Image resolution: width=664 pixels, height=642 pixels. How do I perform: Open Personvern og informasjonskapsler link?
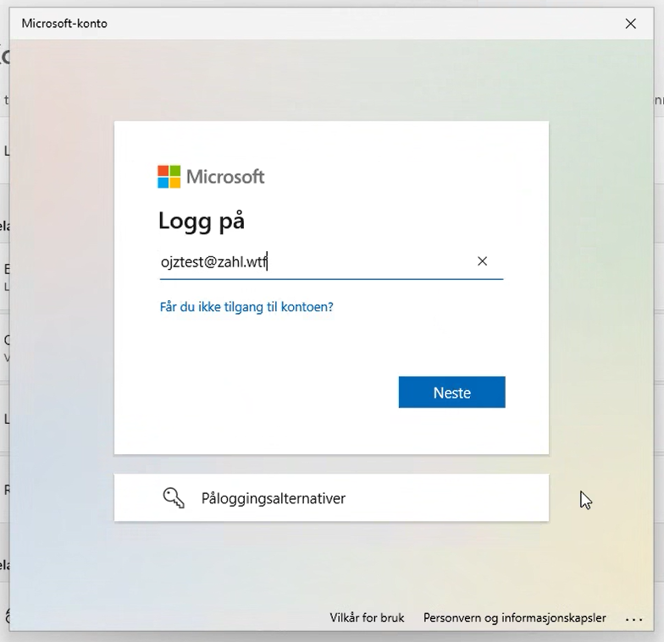[x=515, y=617]
